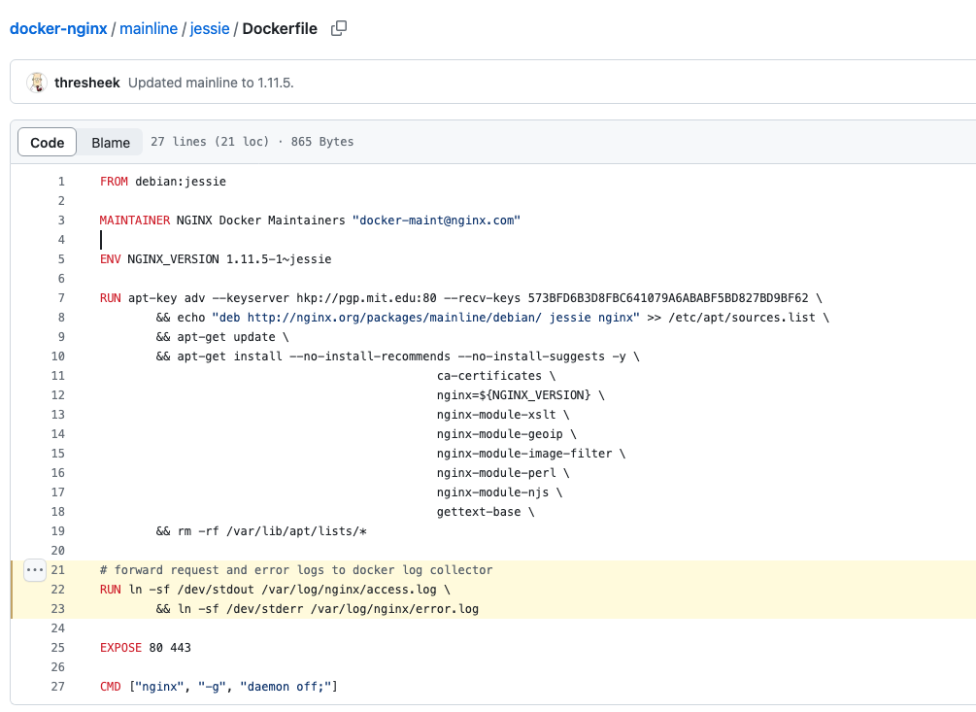Navigate to the mainline folder breadcrumb
The image size is (976, 712).
click(x=149, y=28)
